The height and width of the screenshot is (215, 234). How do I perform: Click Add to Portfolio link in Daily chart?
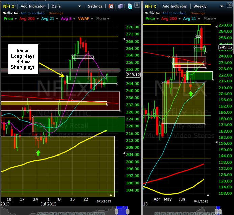coord(32,13)
